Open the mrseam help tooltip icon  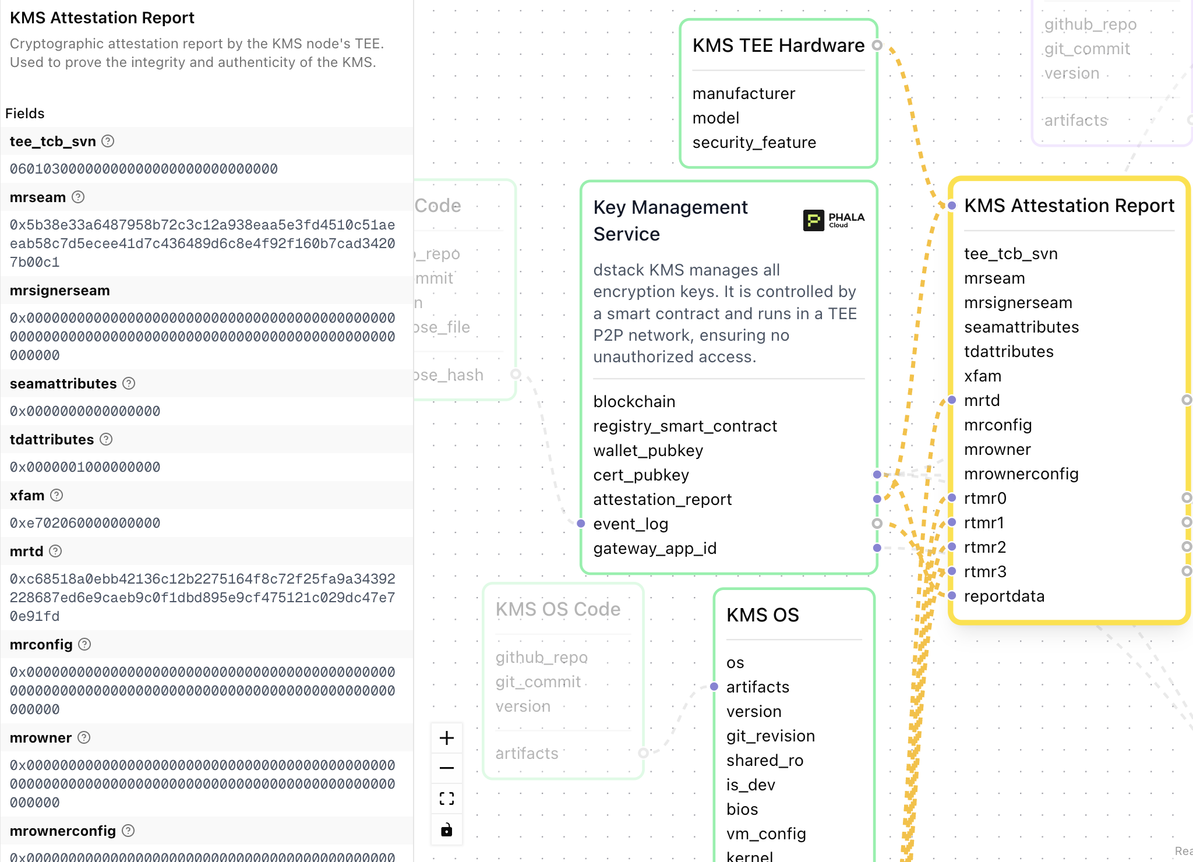click(x=78, y=197)
